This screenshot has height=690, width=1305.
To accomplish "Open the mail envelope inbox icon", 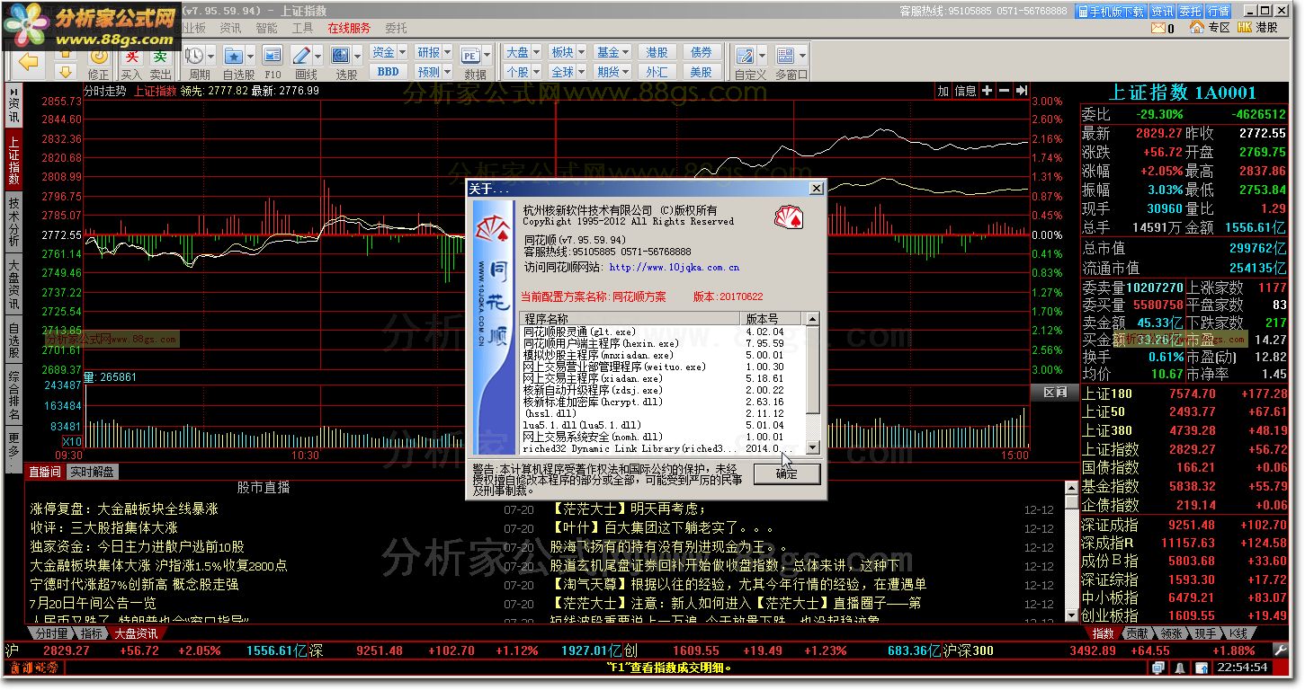I will pos(1158,28).
